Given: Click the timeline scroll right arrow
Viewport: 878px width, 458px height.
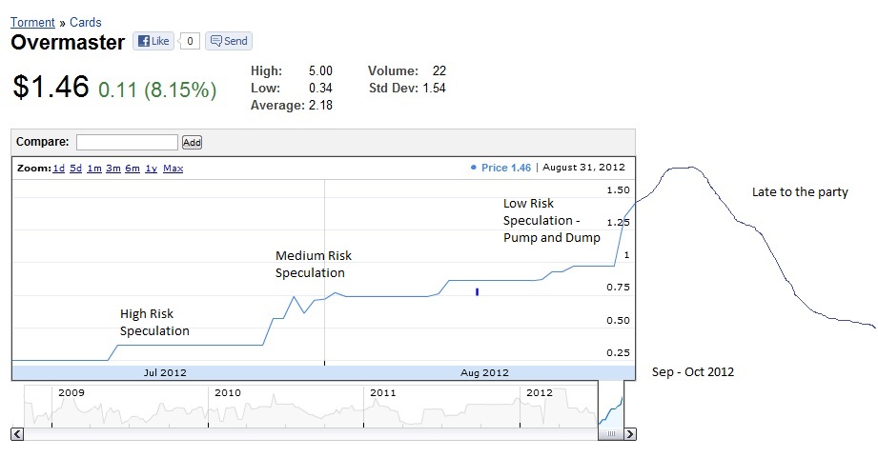Looking at the screenshot, I should (630, 434).
